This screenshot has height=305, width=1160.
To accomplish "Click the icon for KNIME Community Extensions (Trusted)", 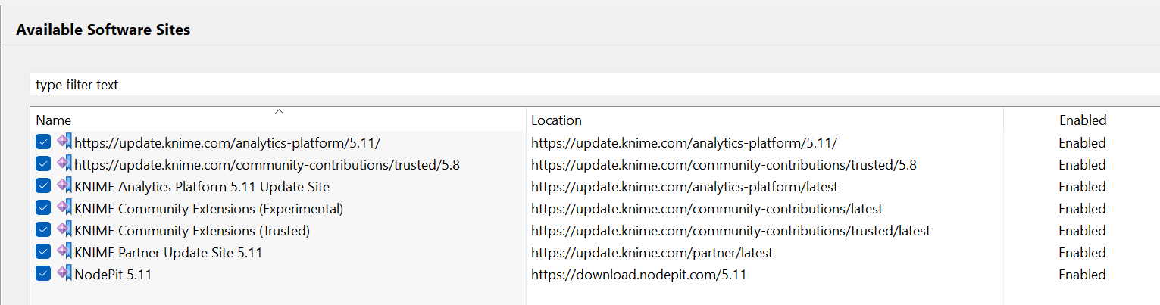I will [64, 229].
